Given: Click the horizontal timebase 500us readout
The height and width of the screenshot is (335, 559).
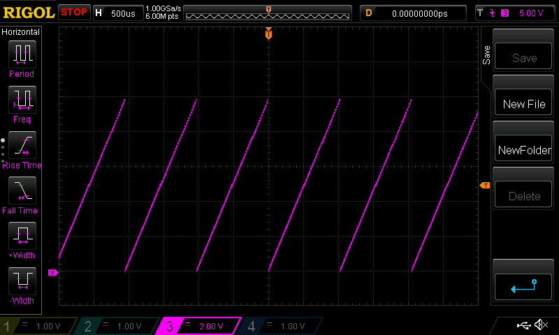Looking at the screenshot, I should coord(118,13).
